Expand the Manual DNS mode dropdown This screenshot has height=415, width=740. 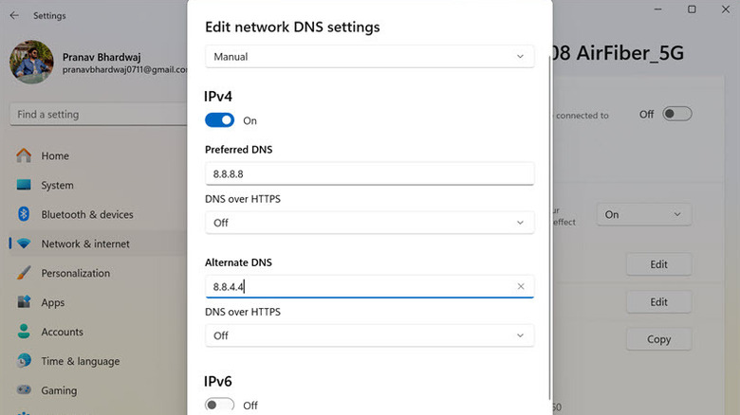pos(369,57)
